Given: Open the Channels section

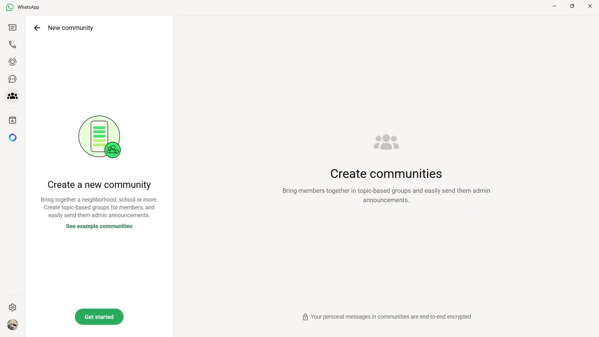Looking at the screenshot, I should 12,79.
